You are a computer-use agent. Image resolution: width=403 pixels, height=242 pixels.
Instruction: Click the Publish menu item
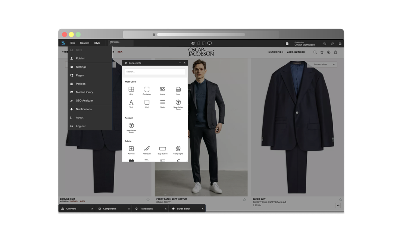click(80, 58)
